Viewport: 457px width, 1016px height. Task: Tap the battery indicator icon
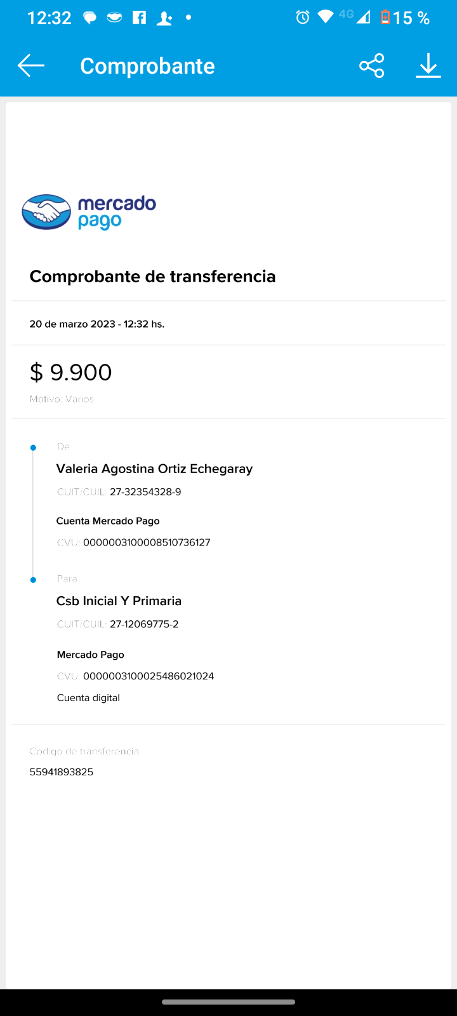pos(385,17)
